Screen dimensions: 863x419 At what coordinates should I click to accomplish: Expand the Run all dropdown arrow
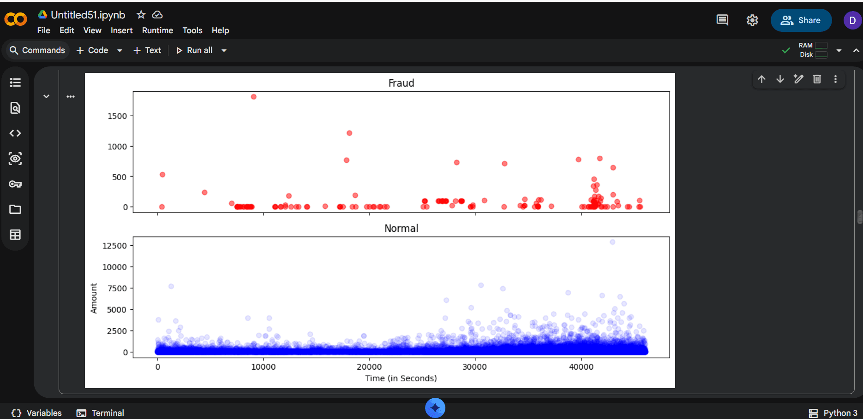pos(224,50)
